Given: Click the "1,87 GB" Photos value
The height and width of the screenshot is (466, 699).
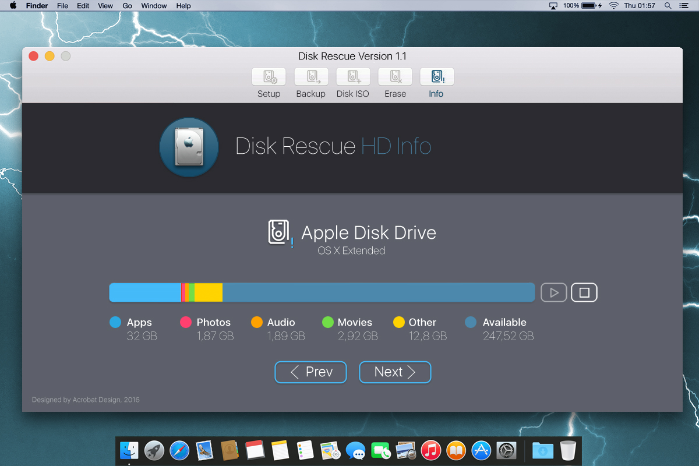Looking at the screenshot, I should click(215, 336).
